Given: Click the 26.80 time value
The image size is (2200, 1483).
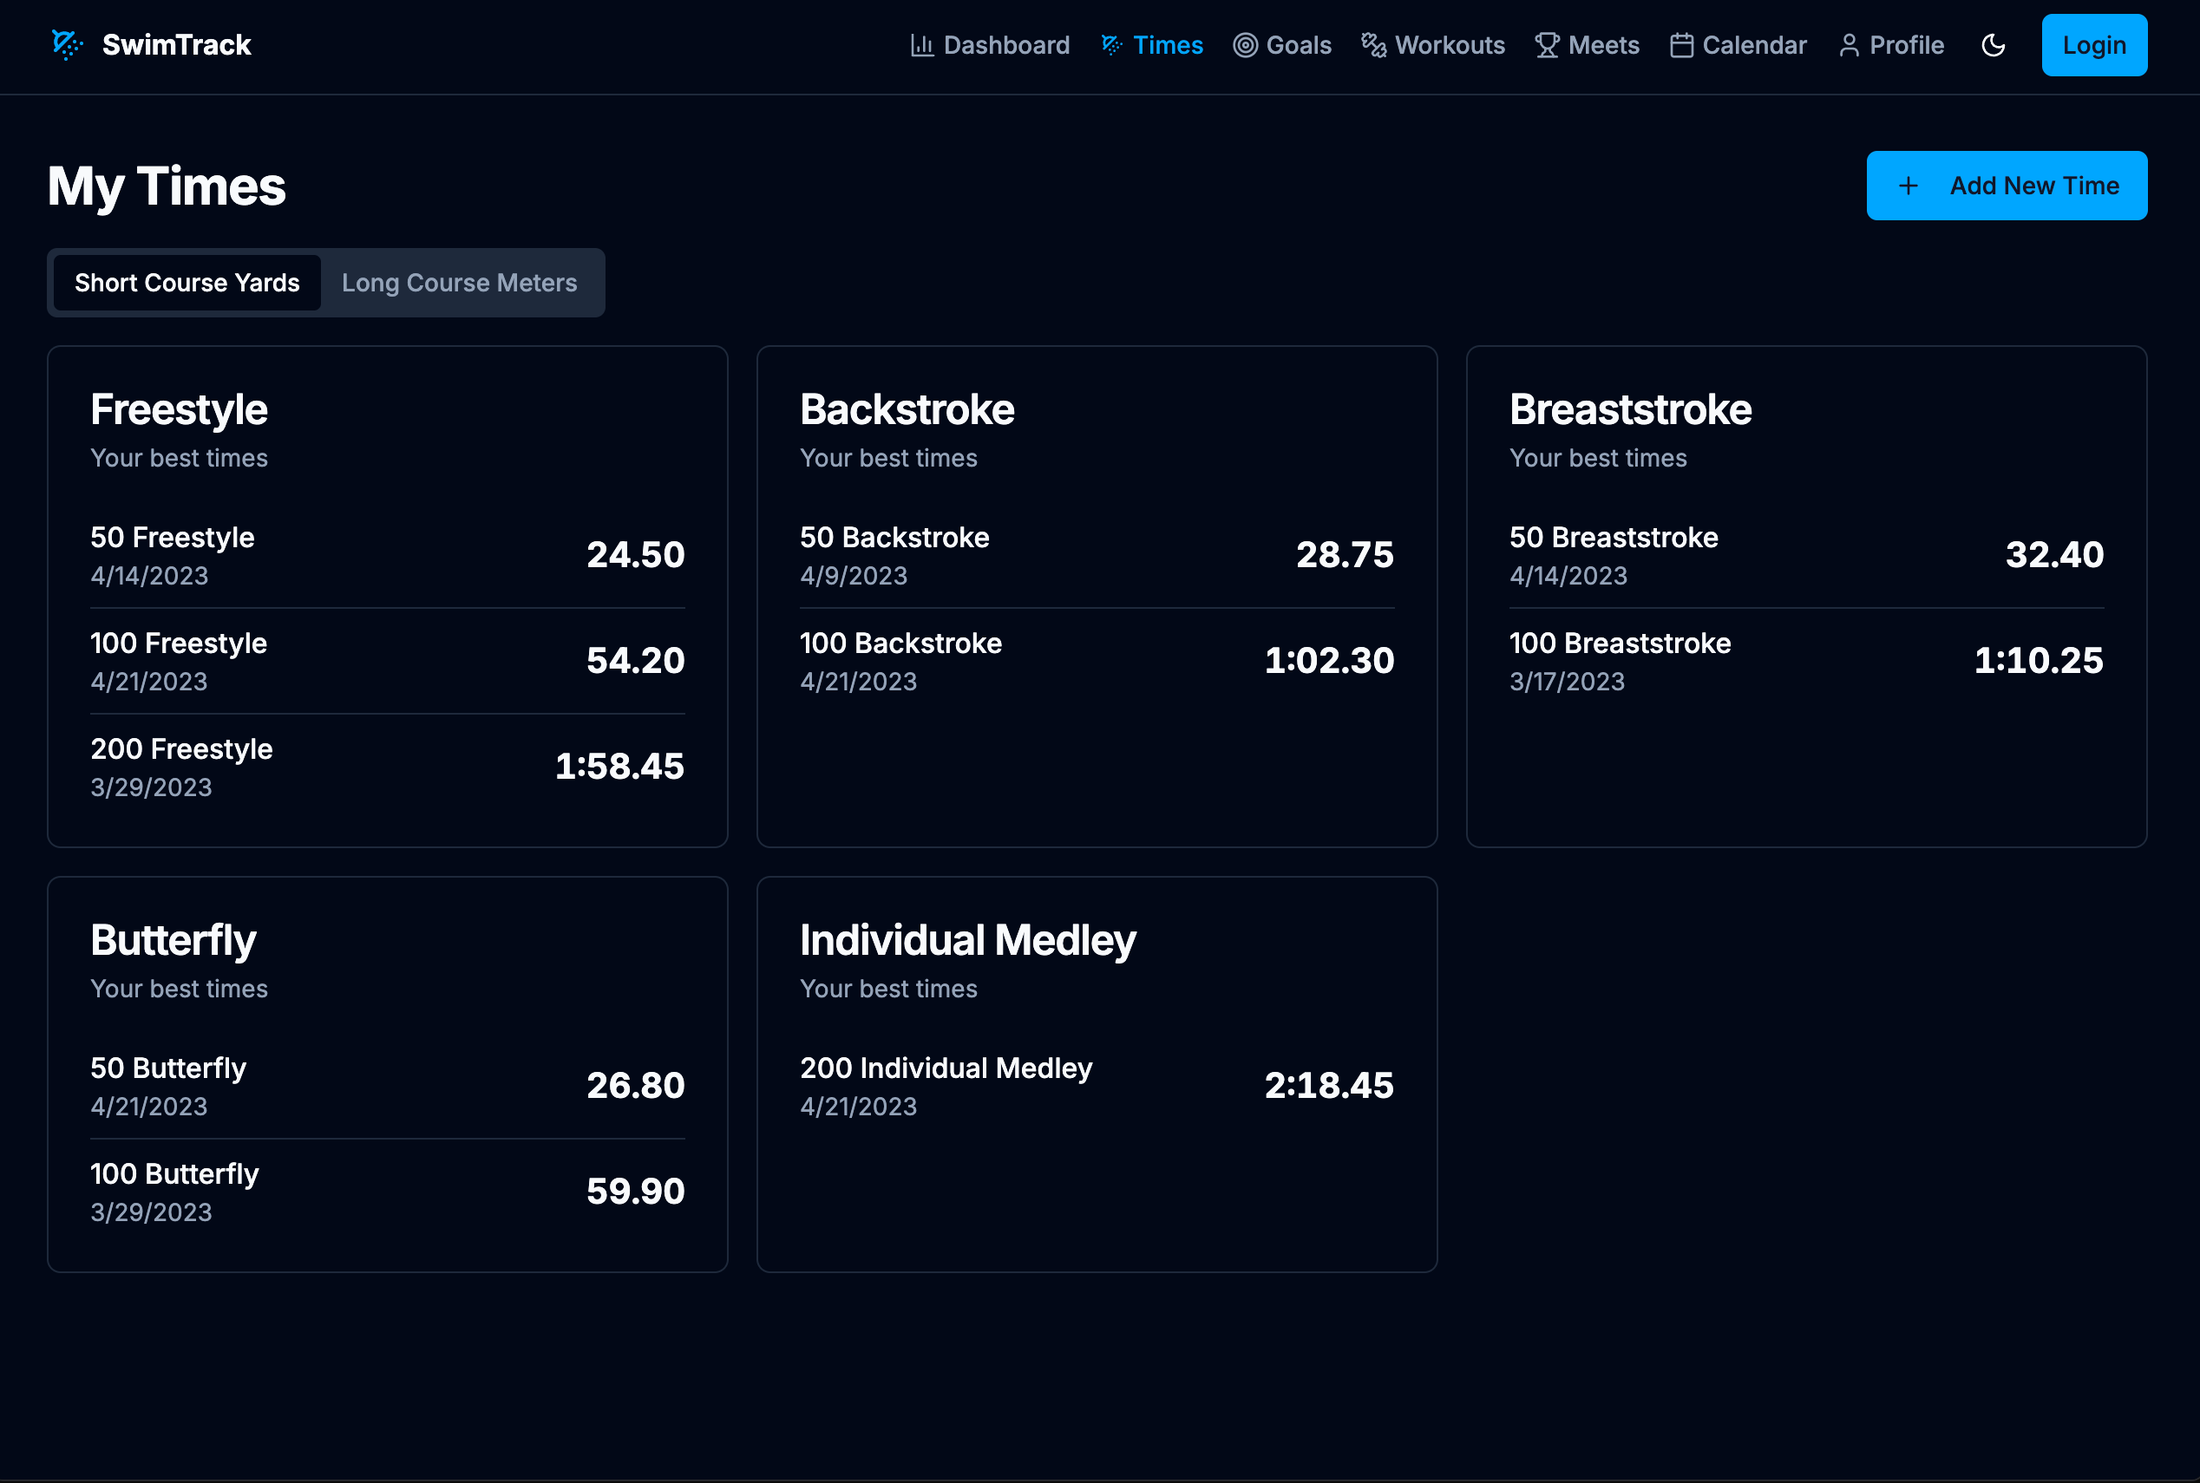Looking at the screenshot, I should click(x=636, y=1086).
